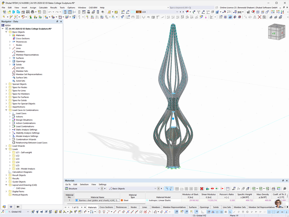Image resolution: width=289 pixels, height=217 pixels.
Task: Collapse the Loads folder
Action: pyautogui.click(x=6, y=149)
